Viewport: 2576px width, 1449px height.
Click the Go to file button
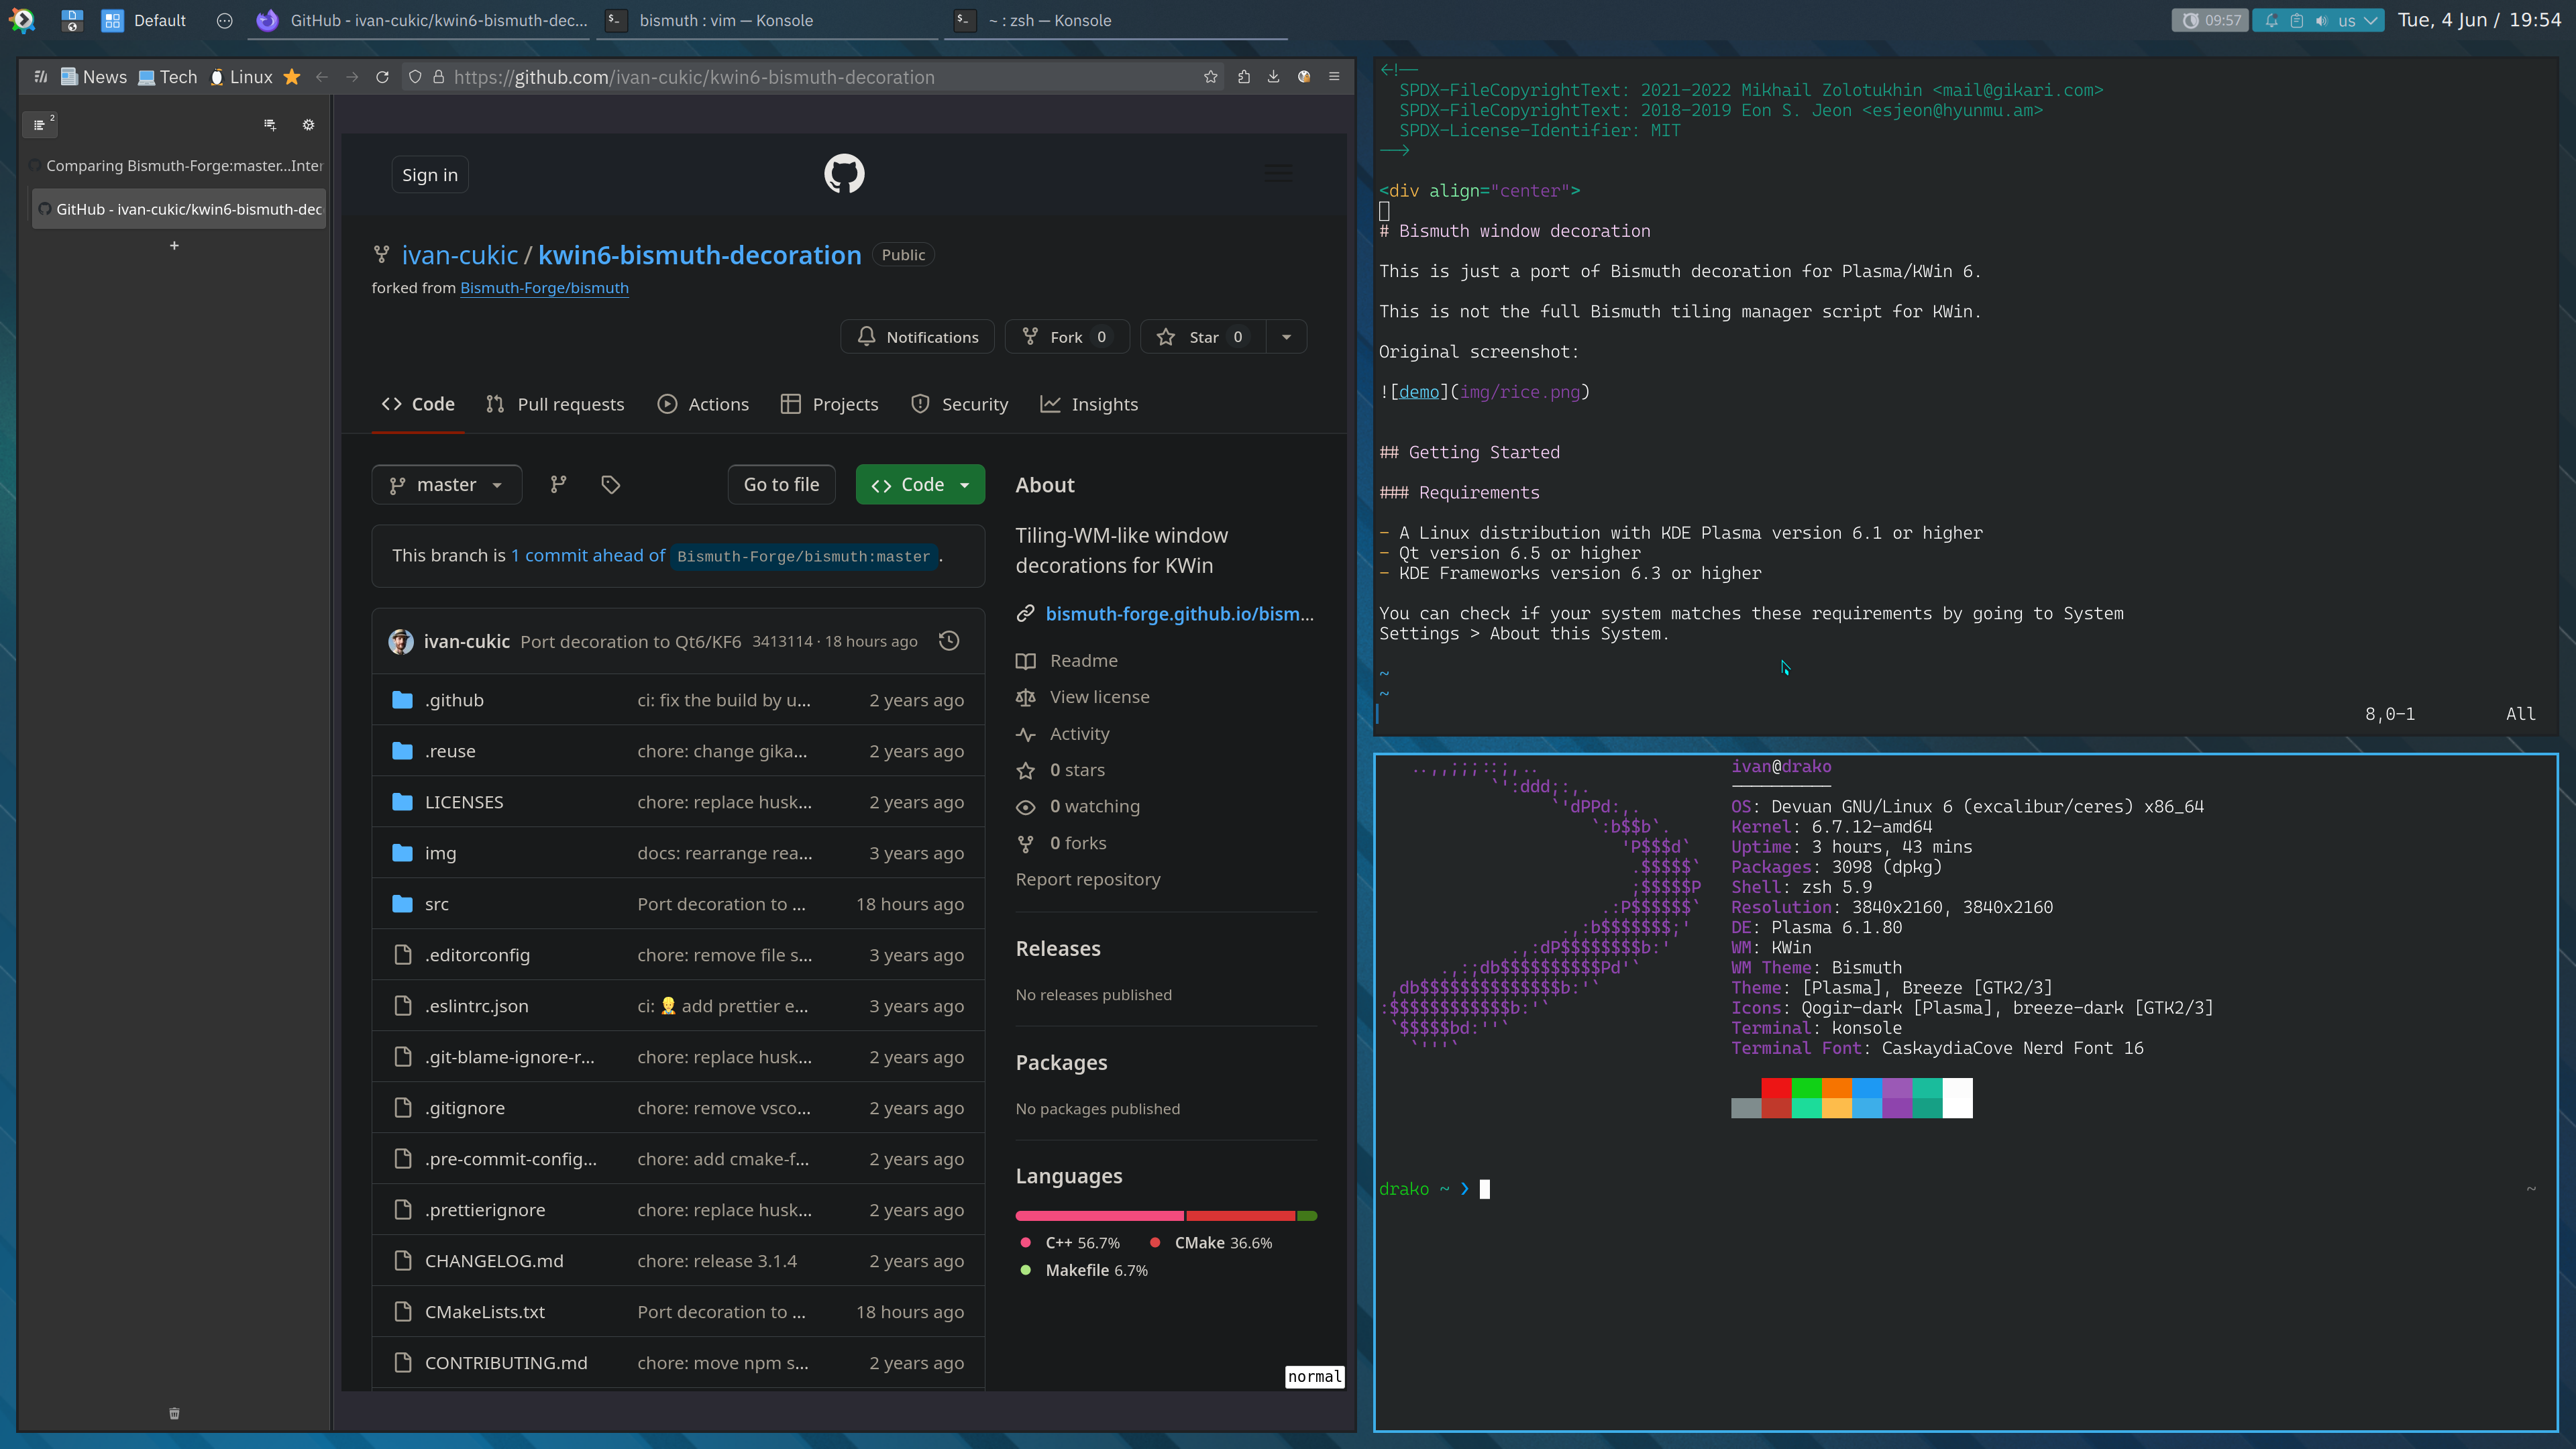(781, 485)
